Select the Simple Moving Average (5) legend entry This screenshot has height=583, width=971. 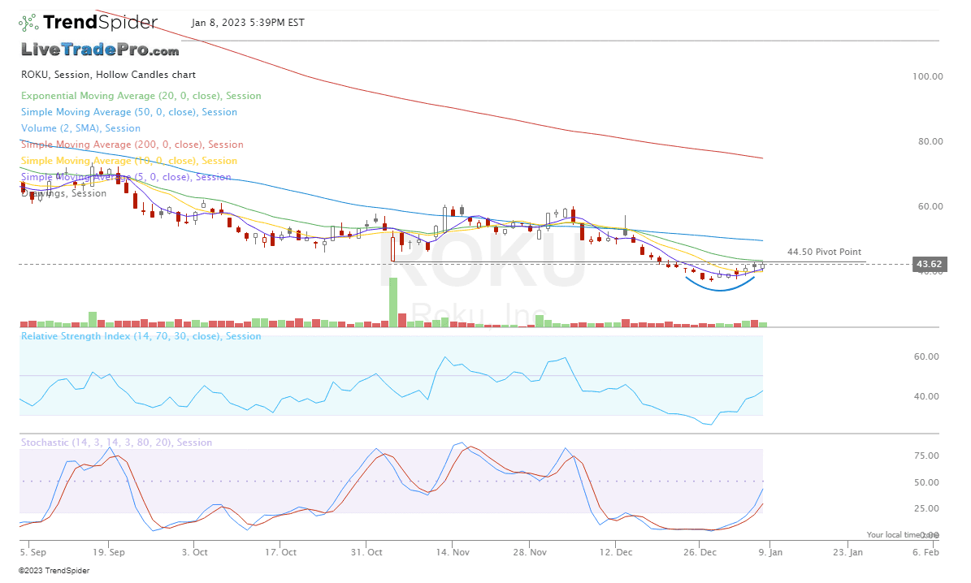tap(126, 176)
